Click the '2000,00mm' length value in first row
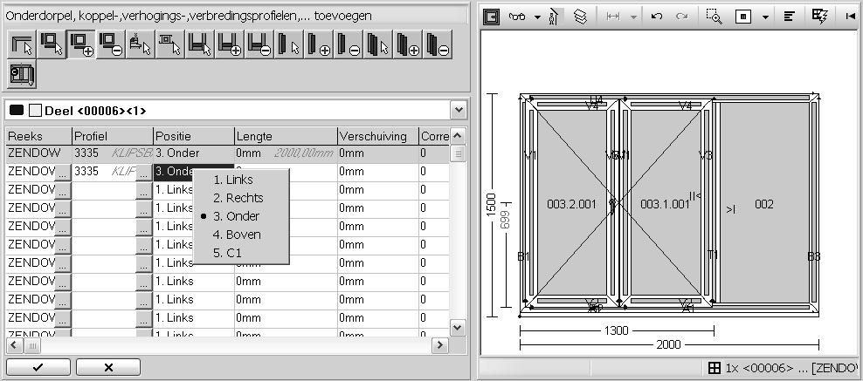Viewport: 863px width, 381px height. (x=304, y=153)
